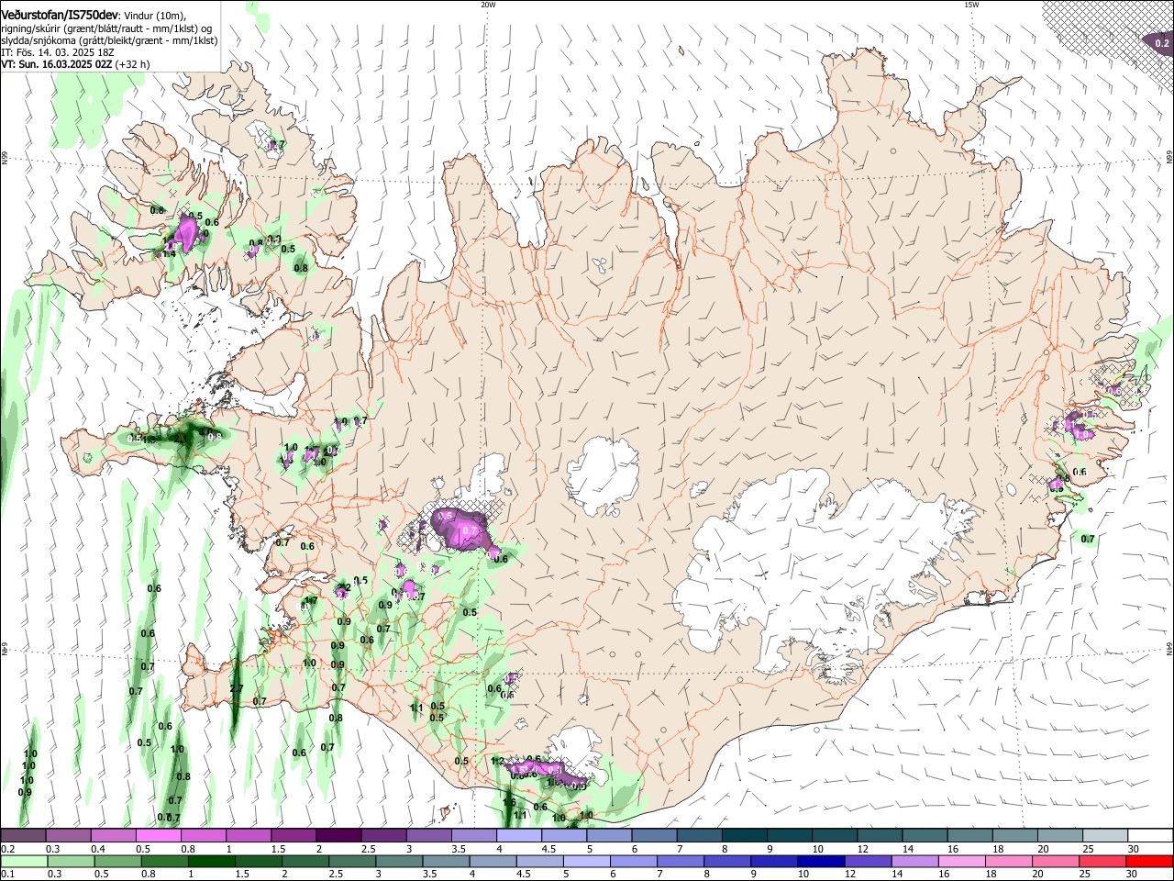Click the '2.7' precipitation value on the map

(237, 688)
